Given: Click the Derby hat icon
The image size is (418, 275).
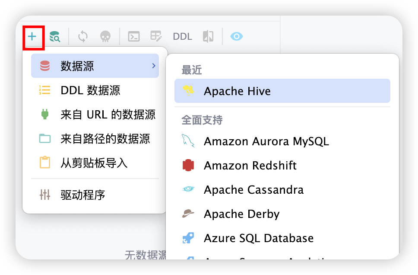Looking at the screenshot, I should 188,214.
